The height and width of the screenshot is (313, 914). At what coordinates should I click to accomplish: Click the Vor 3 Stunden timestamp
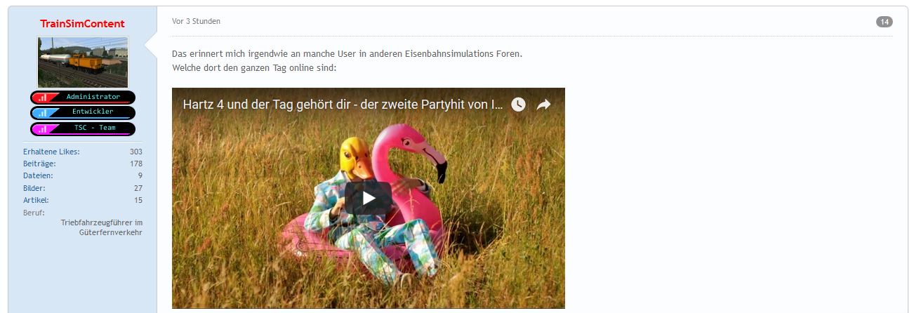point(196,22)
